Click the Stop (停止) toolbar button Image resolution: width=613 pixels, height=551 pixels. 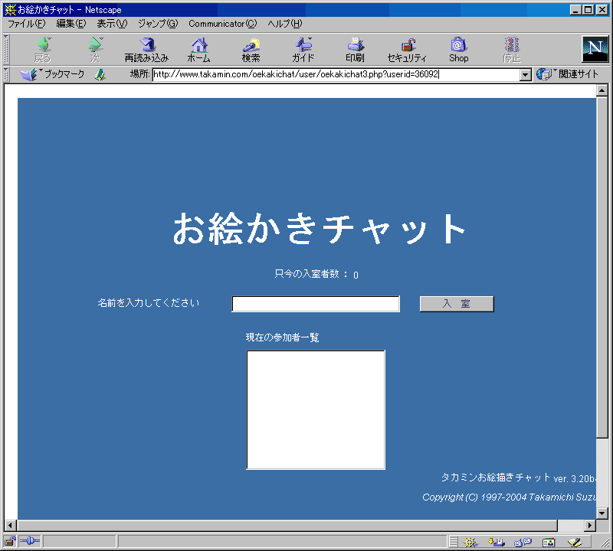tap(511, 50)
